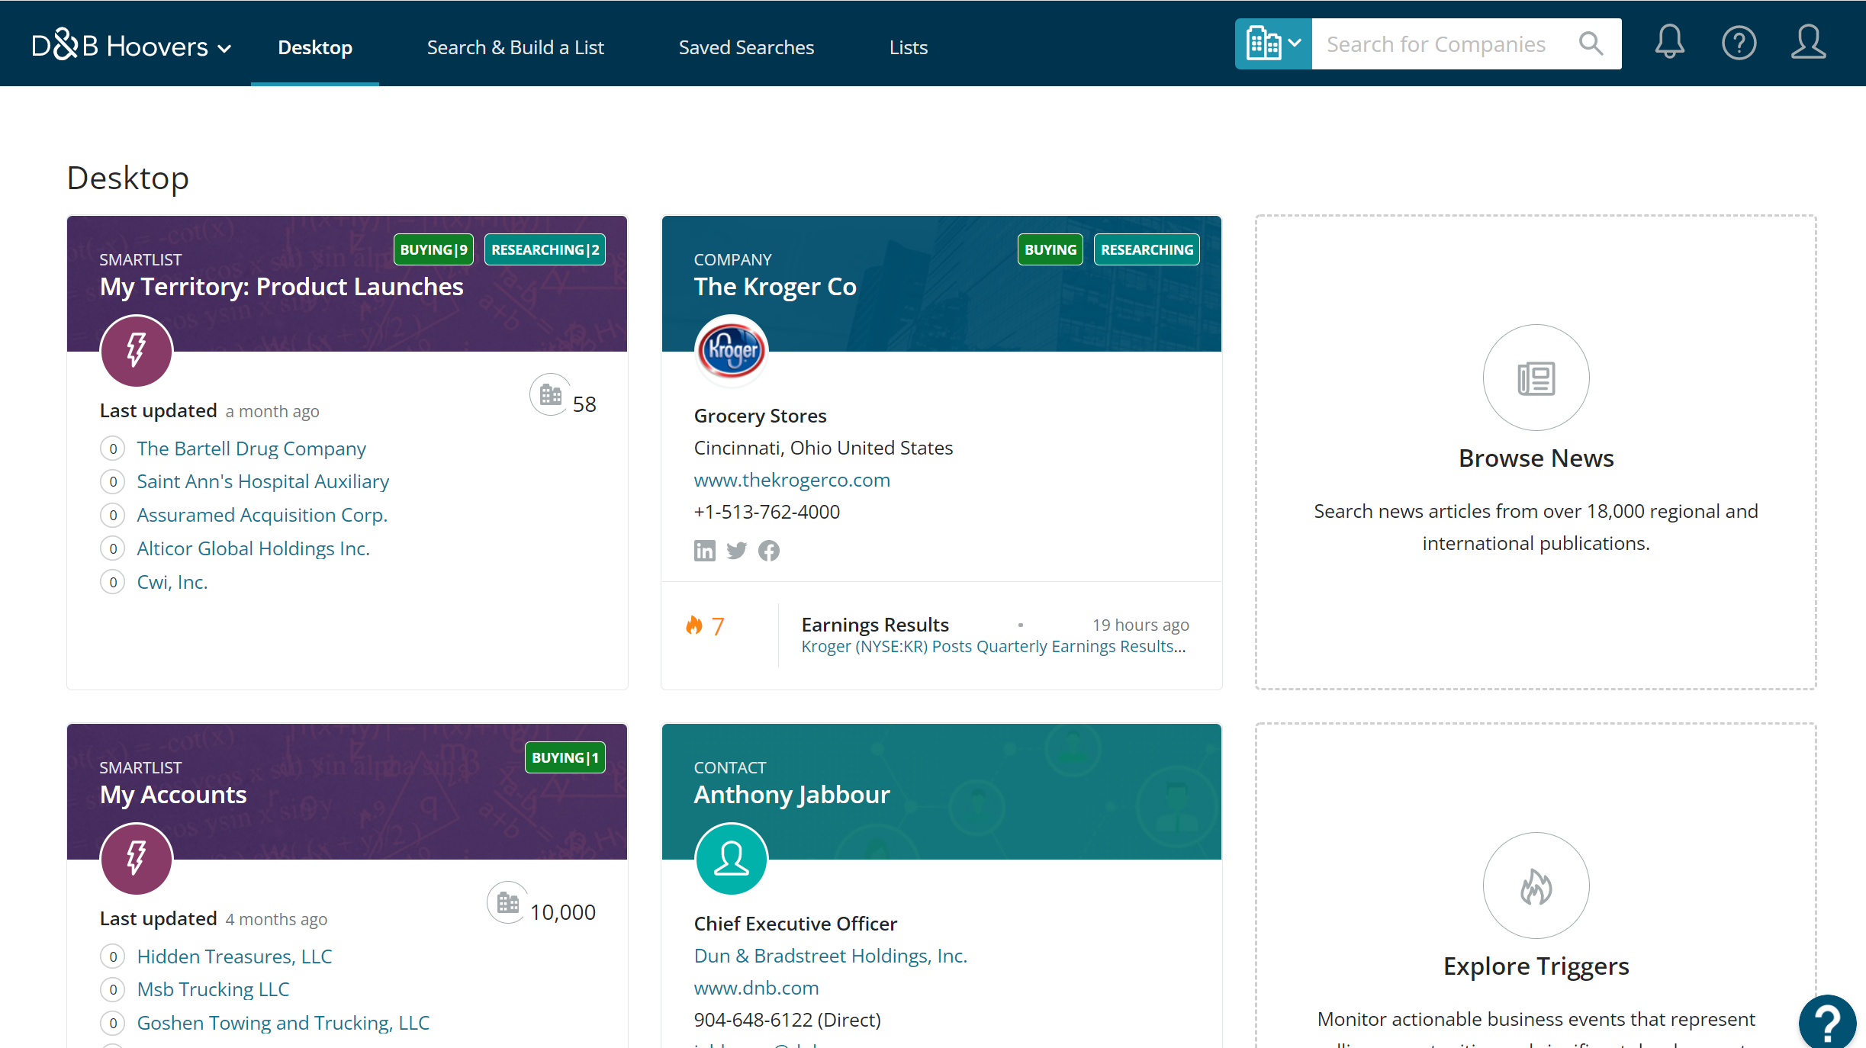Open the Kroger Quarterly Earnings Results headline

pyautogui.click(x=993, y=647)
